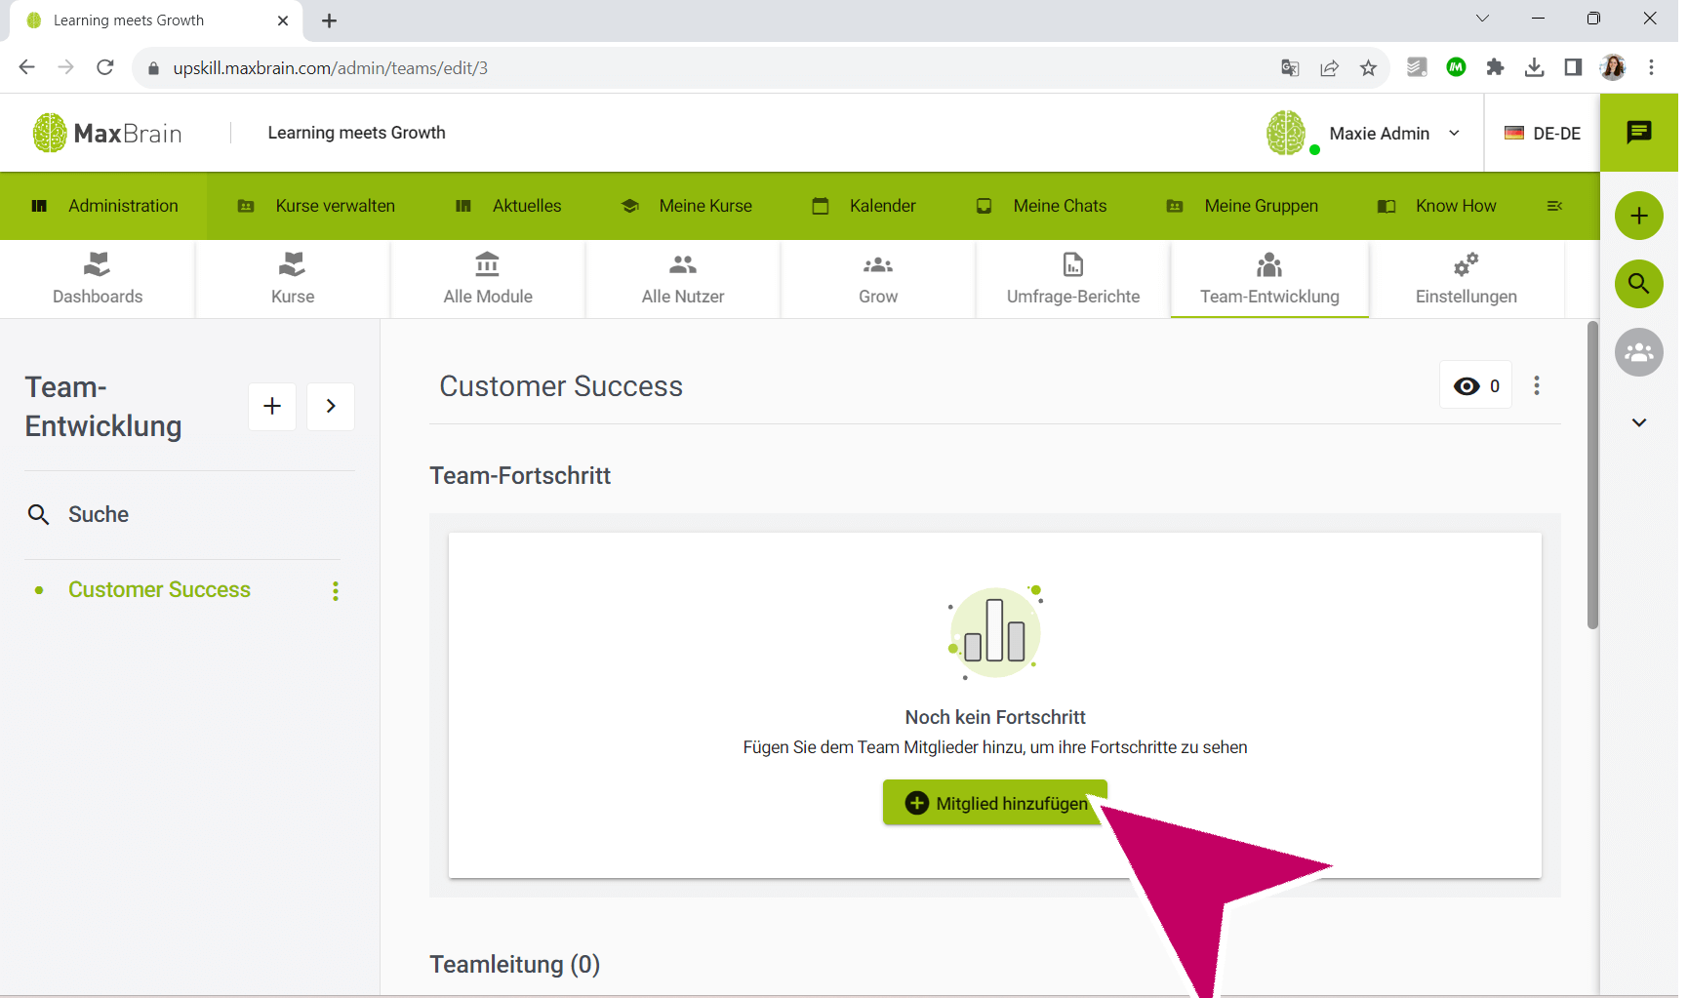Open Einstellungen section
The height and width of the screenshot is (998, 1688).
coord(1467,279)
